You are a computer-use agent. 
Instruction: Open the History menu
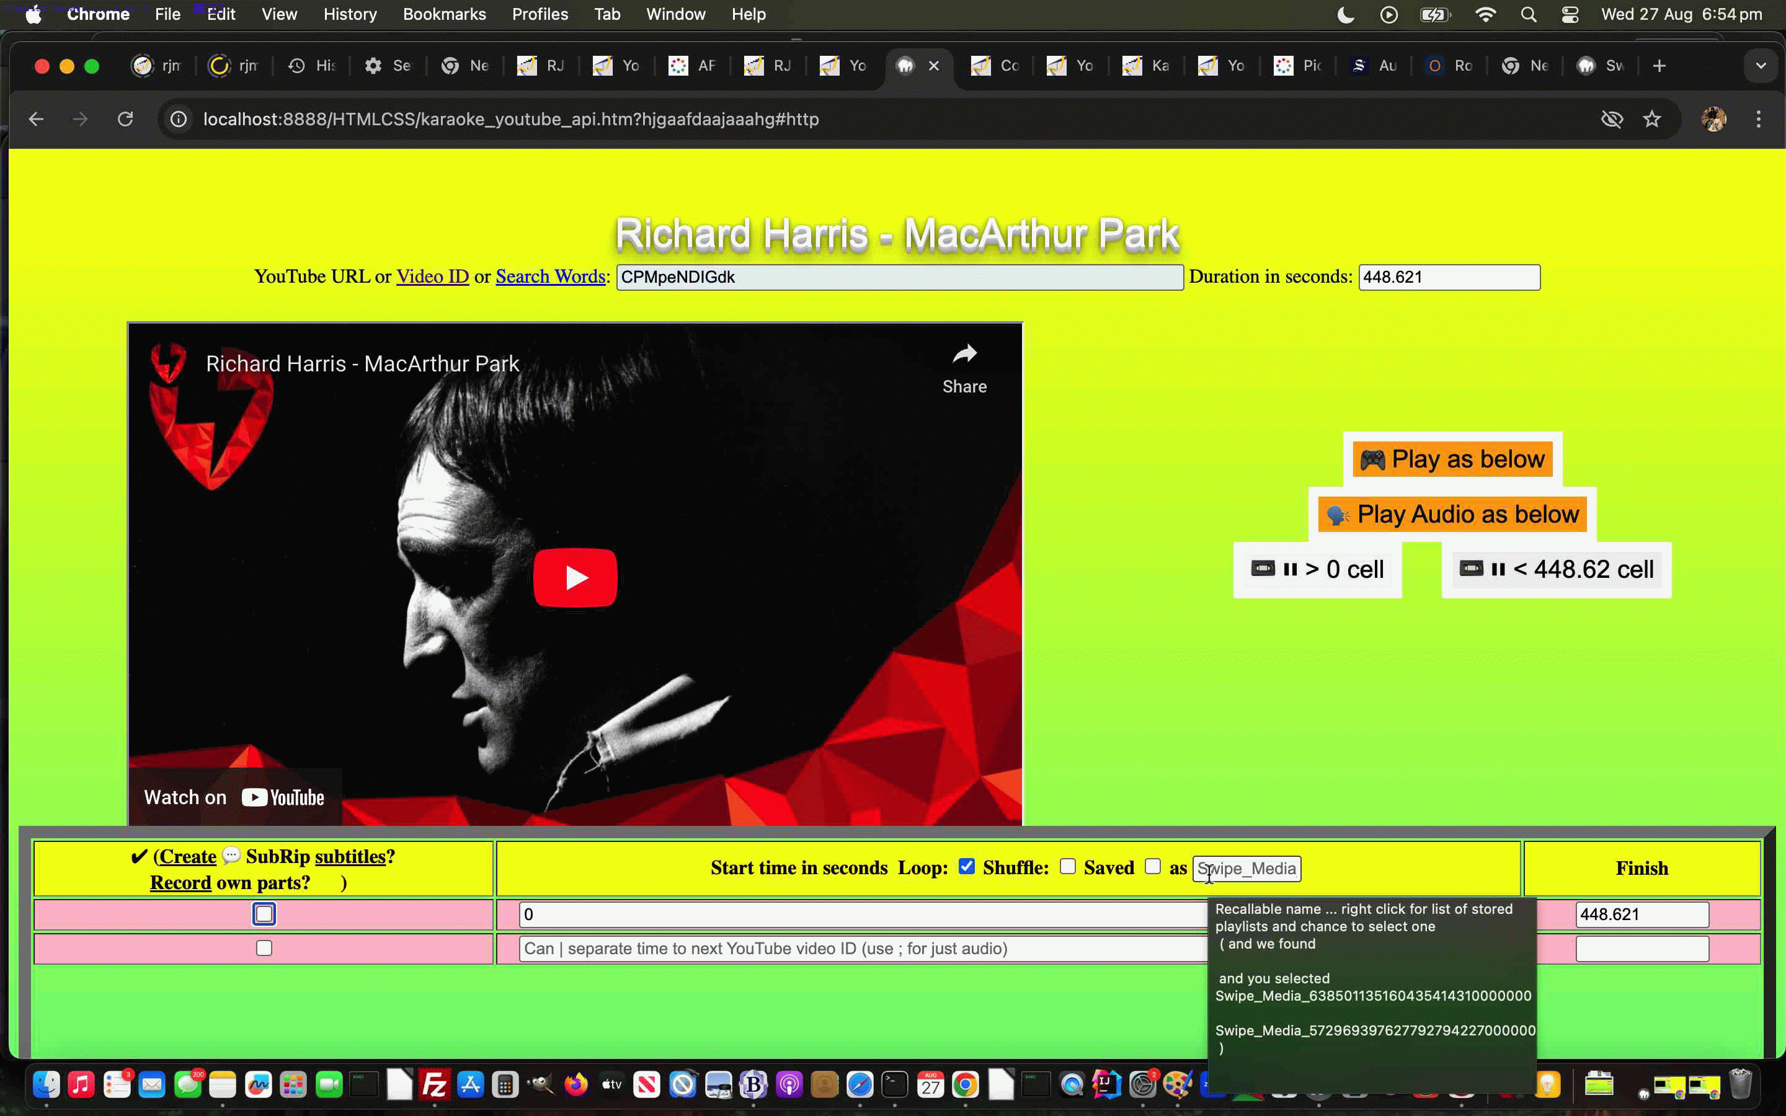pos(350,14)
